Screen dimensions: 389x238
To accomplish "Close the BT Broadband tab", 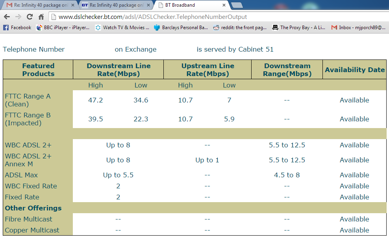I will click(x=224, y=5).
